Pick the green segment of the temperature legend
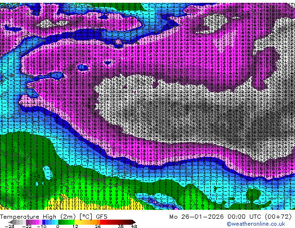295x228 pixels. tap(66, 222)
